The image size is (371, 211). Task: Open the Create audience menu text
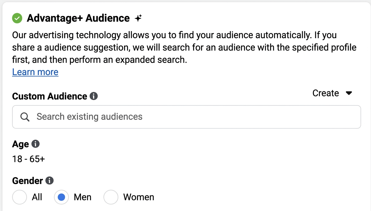[325, 93]
